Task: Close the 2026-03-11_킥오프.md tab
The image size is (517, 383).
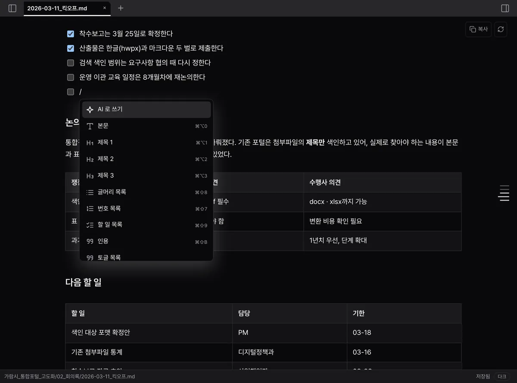Action: pos(105,8)
